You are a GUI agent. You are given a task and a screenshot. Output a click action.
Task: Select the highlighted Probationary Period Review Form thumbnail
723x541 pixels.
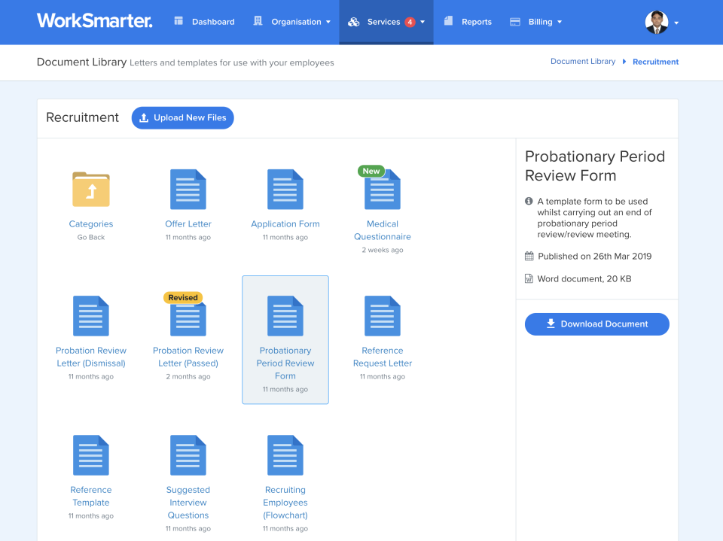[285, 316]
